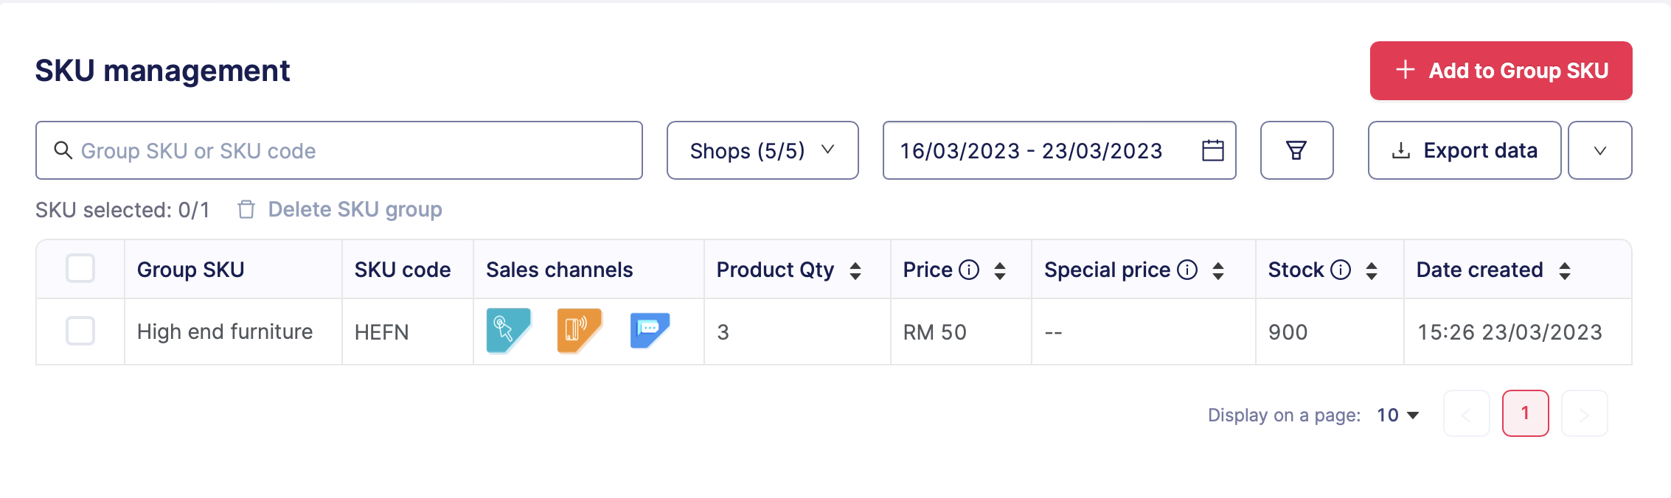Click the blue chat sales channel icon
The height and width of the screenshot is (498, 1671).
point(650,330)
